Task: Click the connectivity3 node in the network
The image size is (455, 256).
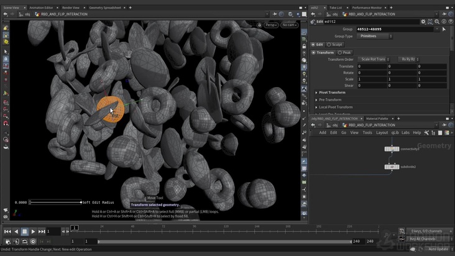Action: click(x=392, y=149)
